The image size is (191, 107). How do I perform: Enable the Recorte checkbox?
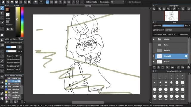click(168, 34)
